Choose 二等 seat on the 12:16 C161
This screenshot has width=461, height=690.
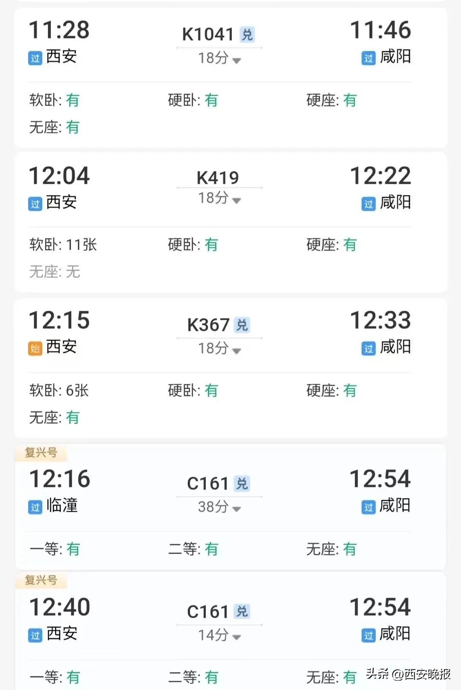tap(193, 549)
